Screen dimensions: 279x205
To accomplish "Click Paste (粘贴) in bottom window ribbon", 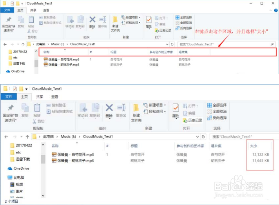I will [x=37, y=110].
